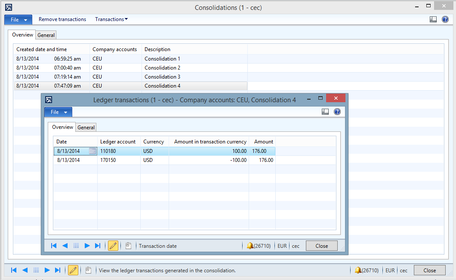456x280 pixels.
Task: Expand the Transactions dropdown menu
Action: (x=111, y=19)
